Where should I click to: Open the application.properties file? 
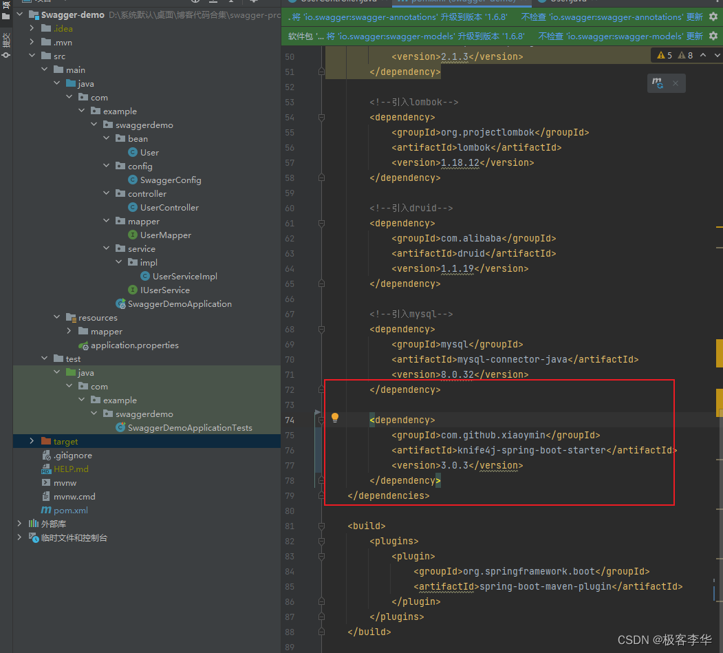point(134,345)
